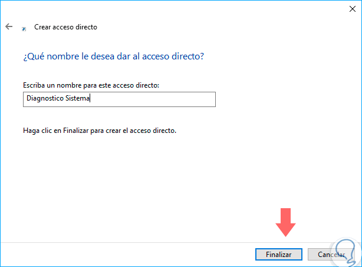Click the Crear acceso directo window title
Viewport: 362px width, 267px height.
point(65,27)
